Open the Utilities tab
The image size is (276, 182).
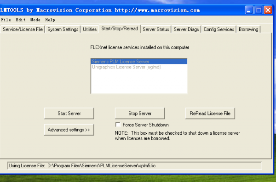coord(90,29)
